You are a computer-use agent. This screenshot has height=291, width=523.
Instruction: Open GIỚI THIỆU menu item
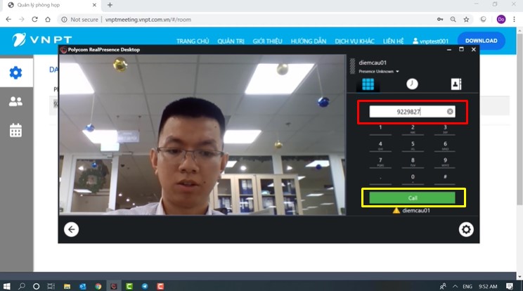[x=268, y=41]
